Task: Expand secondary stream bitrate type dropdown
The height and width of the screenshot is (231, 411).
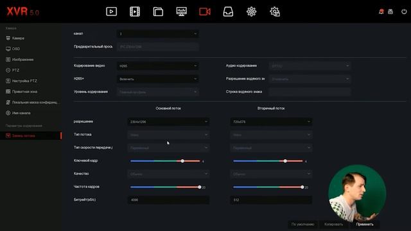Action: 271,148
